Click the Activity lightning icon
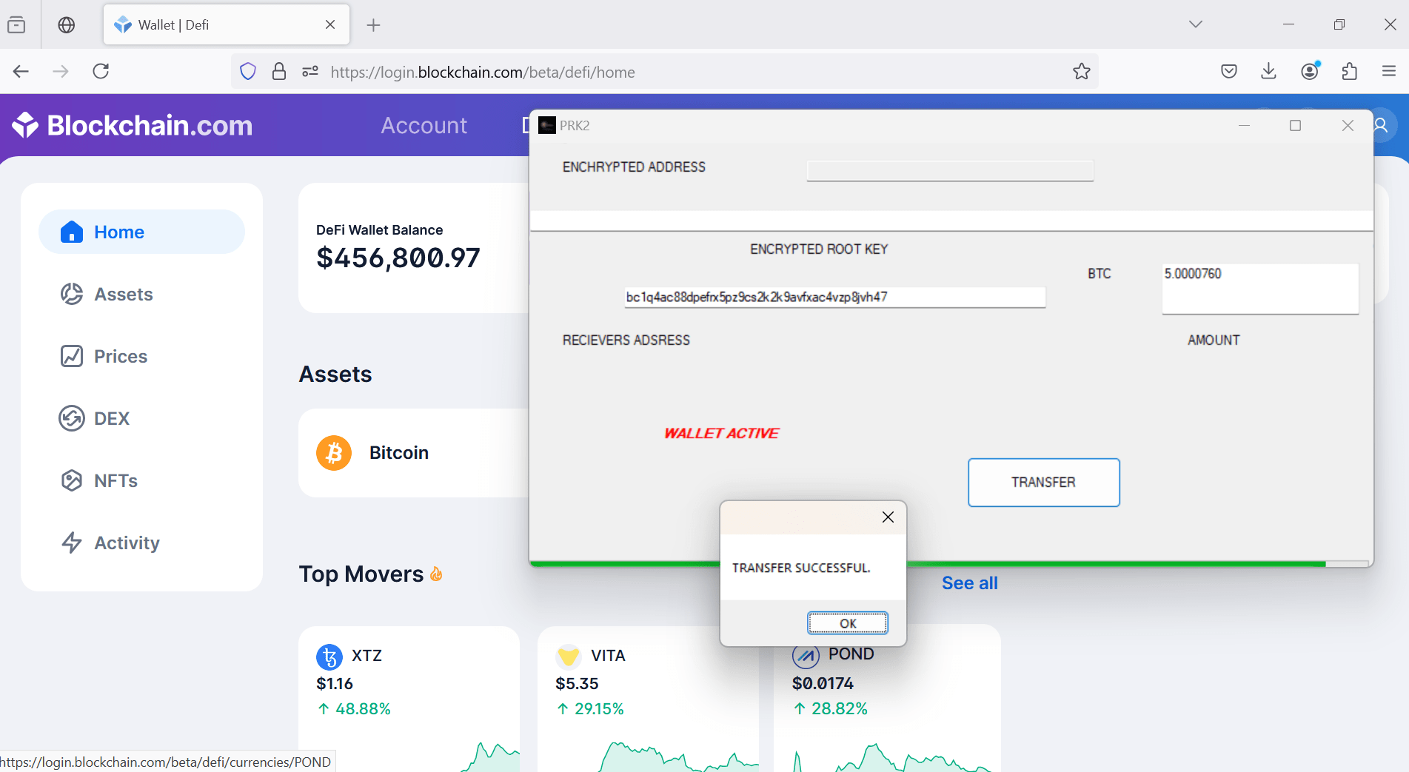The height and width of the screenshot is (772, 1409). (x=72, y=543)
